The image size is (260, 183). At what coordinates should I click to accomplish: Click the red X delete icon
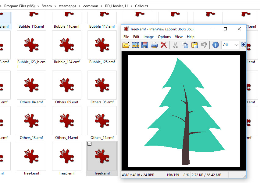click(164, 45)
